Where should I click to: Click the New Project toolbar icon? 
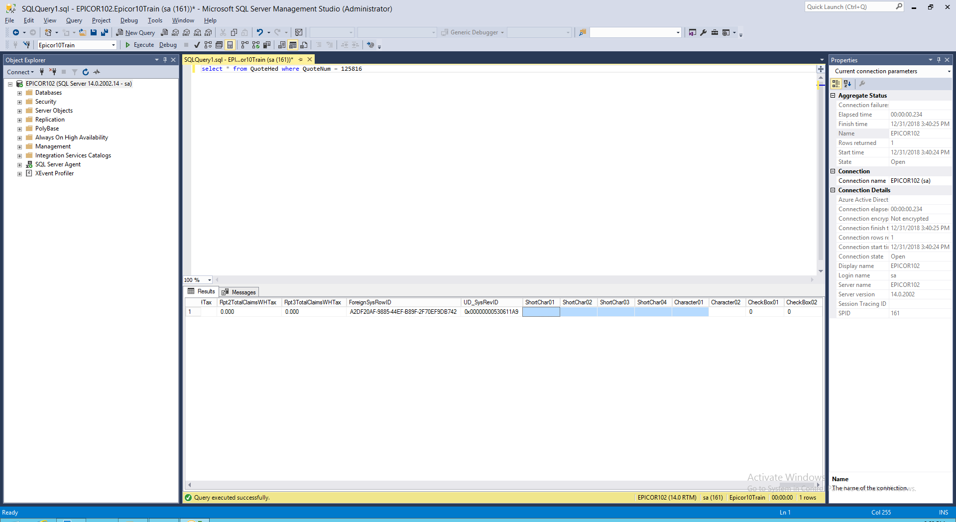coord(48,32)
